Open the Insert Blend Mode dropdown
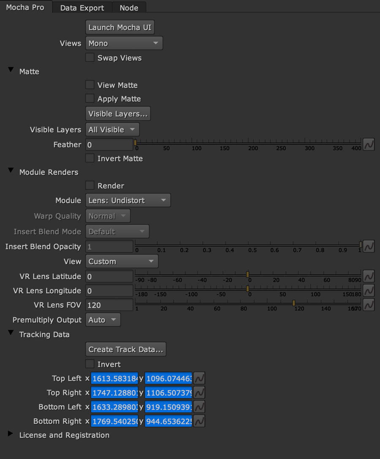 117,232
